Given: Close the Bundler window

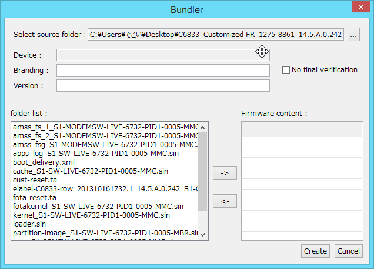Looking at the screenshot, I should 361,6.
